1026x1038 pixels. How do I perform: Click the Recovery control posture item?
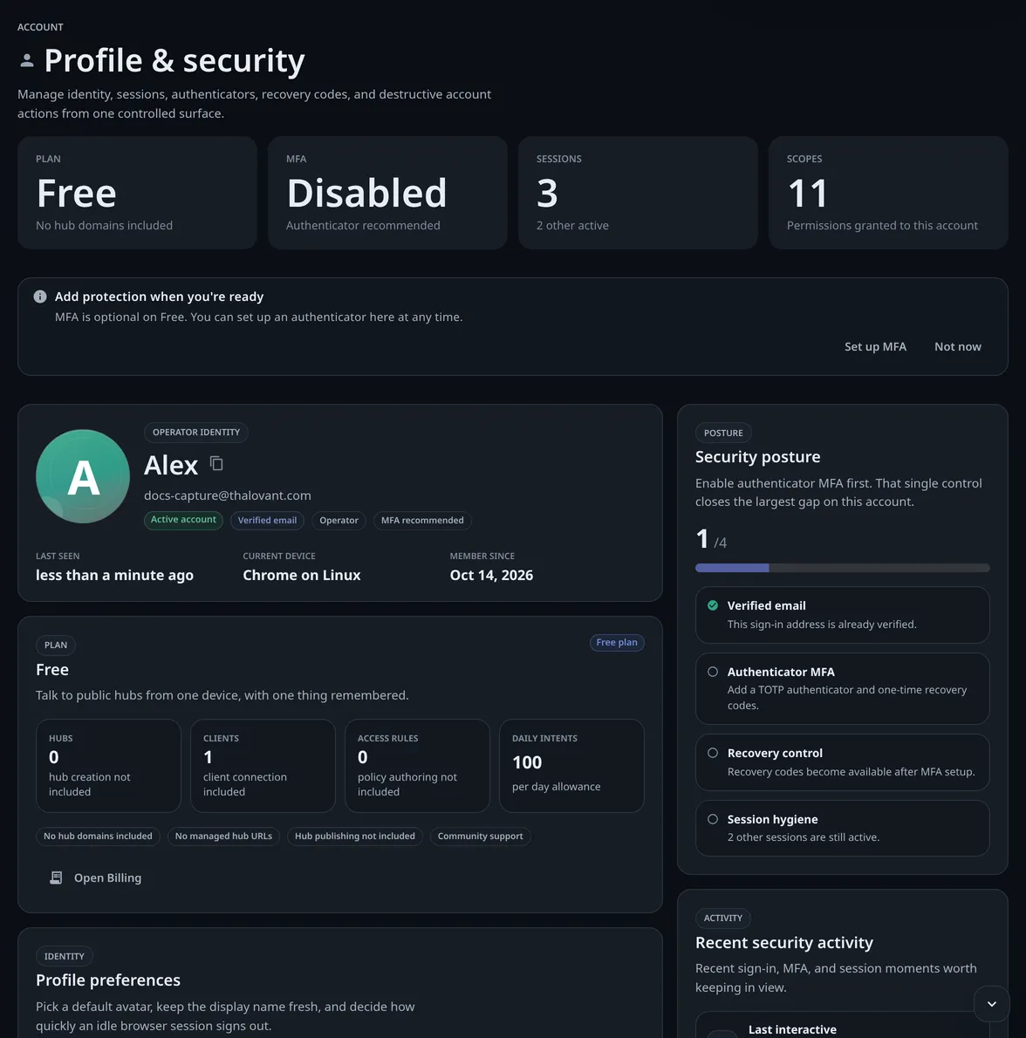pyautogui.click(x=842, y=762)
